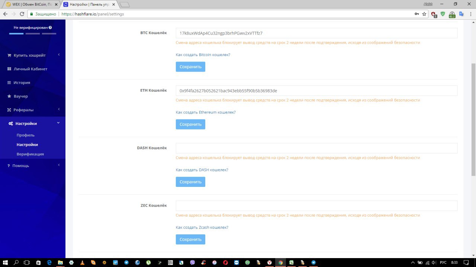Open 'Как создать Zcash кошелек?' link
476x267 pixels.
click(202, 227)
